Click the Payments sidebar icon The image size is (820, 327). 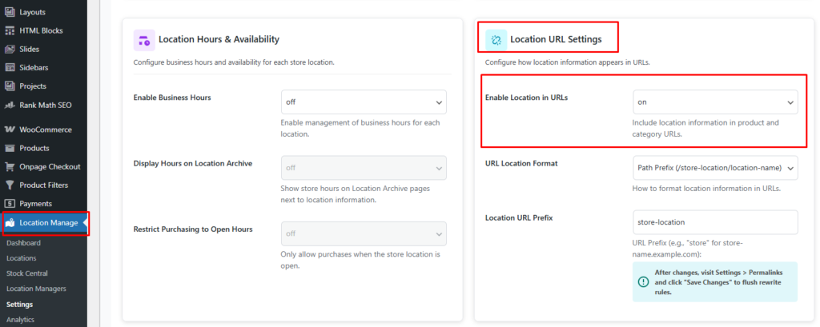coord(10,204)
